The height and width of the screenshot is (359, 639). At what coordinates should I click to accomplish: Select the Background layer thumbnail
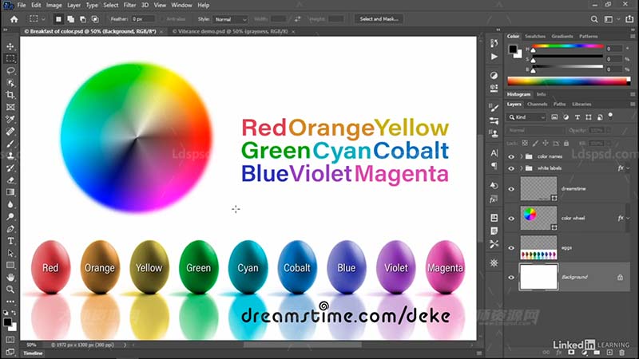pos(538,277)
